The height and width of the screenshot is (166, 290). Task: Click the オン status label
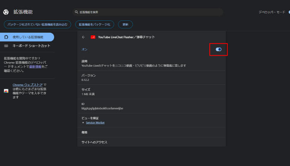point(85,49)
